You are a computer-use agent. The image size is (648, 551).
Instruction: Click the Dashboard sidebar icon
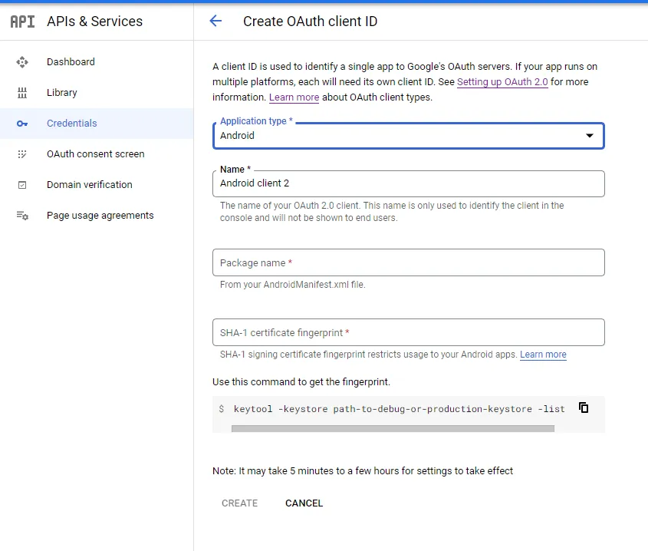tap(22, 62)
